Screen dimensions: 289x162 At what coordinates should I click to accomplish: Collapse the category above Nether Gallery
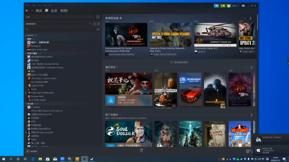point(26,53)
